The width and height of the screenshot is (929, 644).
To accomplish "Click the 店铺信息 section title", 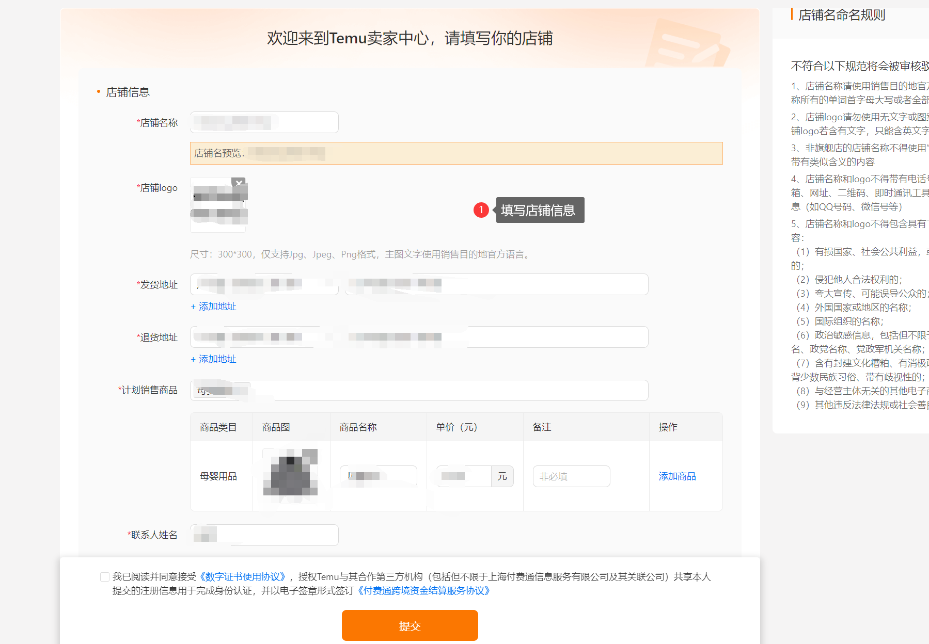I will click(128, 92).
